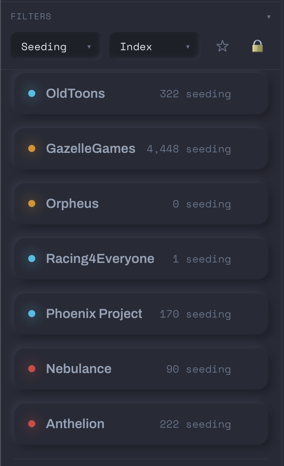Click the padlock icon in the filter bar
Screen dimensions: 284x466
(x=258, y=46)
